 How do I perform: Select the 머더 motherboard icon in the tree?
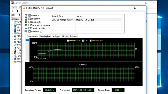point(15,25)
